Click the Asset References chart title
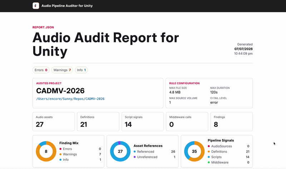Screen dimensions: 286x169 pos(148,146)
